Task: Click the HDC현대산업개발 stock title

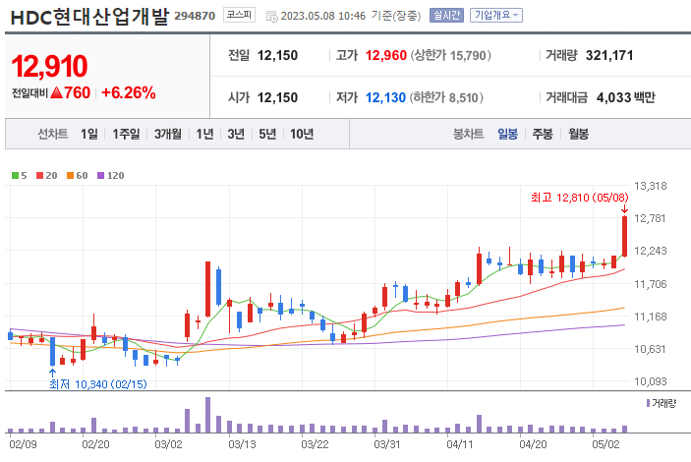Action: [x=89, y=17]
